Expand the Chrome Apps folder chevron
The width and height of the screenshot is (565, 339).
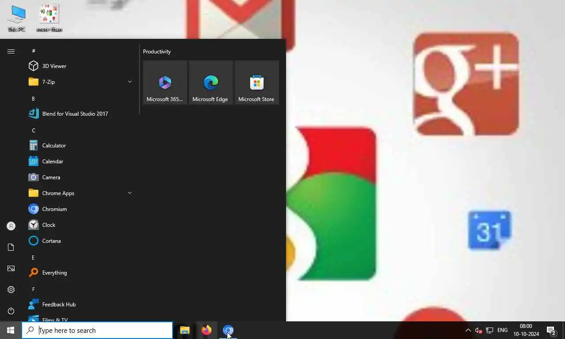pos(129,193)
